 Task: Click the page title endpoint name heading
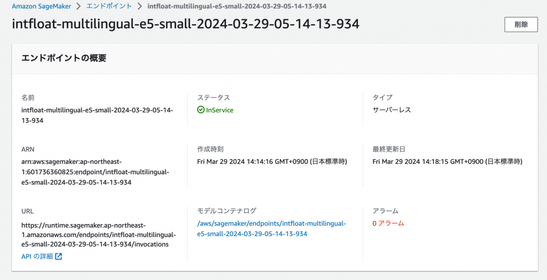click(185, 23)
